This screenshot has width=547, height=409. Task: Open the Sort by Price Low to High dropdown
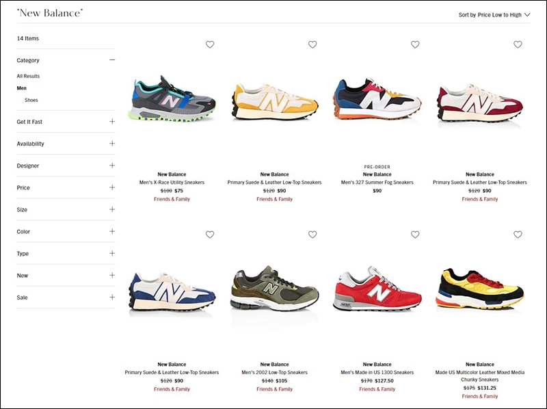(x=494, y=14)
